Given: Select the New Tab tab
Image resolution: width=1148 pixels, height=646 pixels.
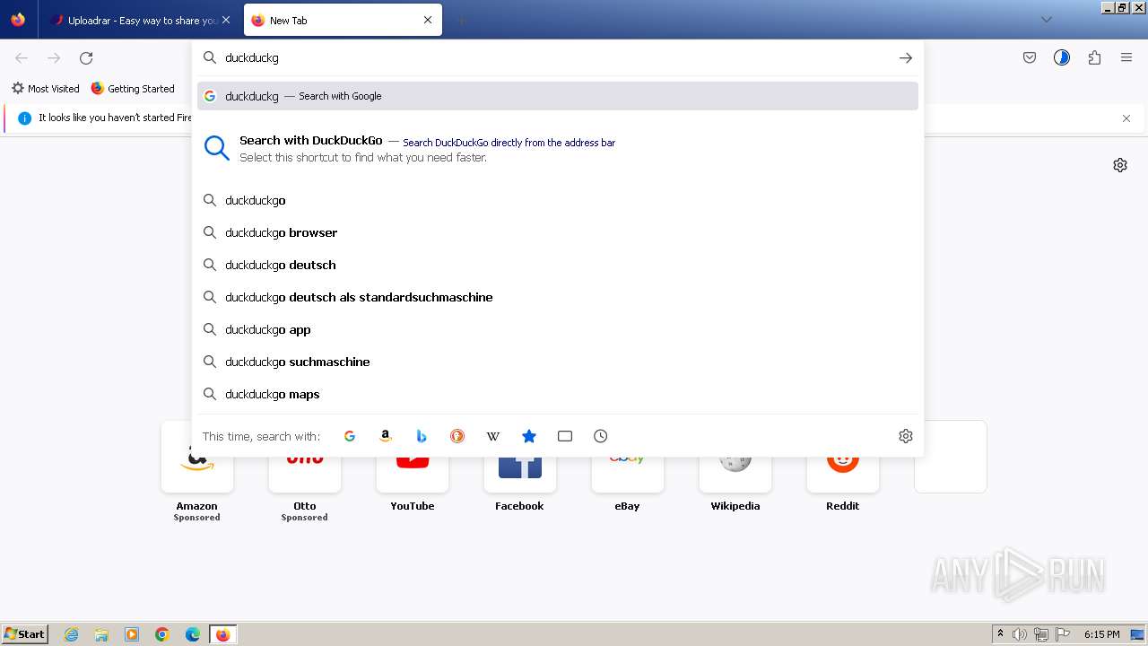Looking at the screenshot, I should coord(343,20).
